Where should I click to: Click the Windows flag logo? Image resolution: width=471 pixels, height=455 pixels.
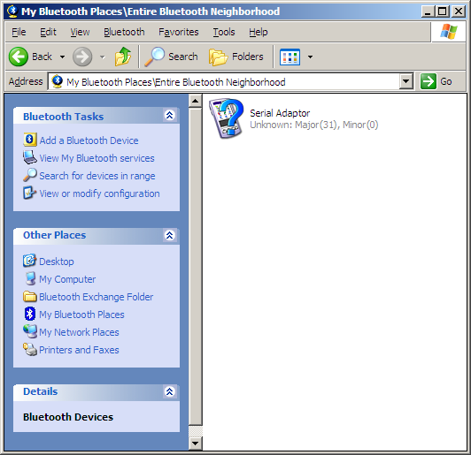pyautogui.click(x=449, y=32)
